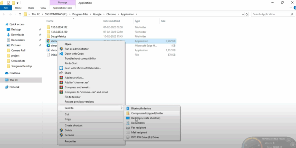Open This PC breadcrumb in address bar
This screenshot has width=296, height=148.
point(36,14)
